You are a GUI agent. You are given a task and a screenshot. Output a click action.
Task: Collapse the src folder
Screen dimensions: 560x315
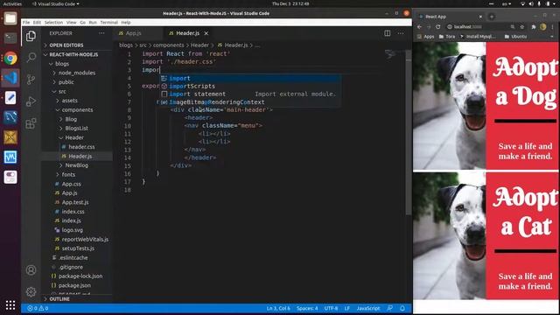[x=62, y=91]
